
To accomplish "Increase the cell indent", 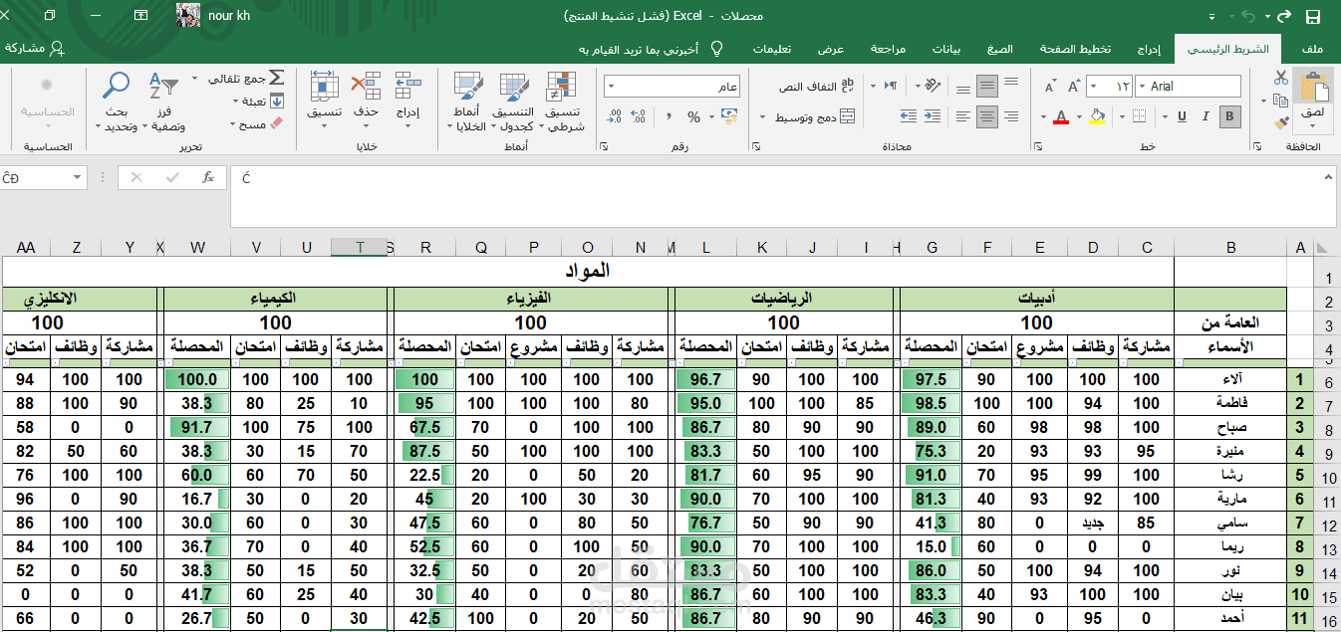I will pos(908,117).
